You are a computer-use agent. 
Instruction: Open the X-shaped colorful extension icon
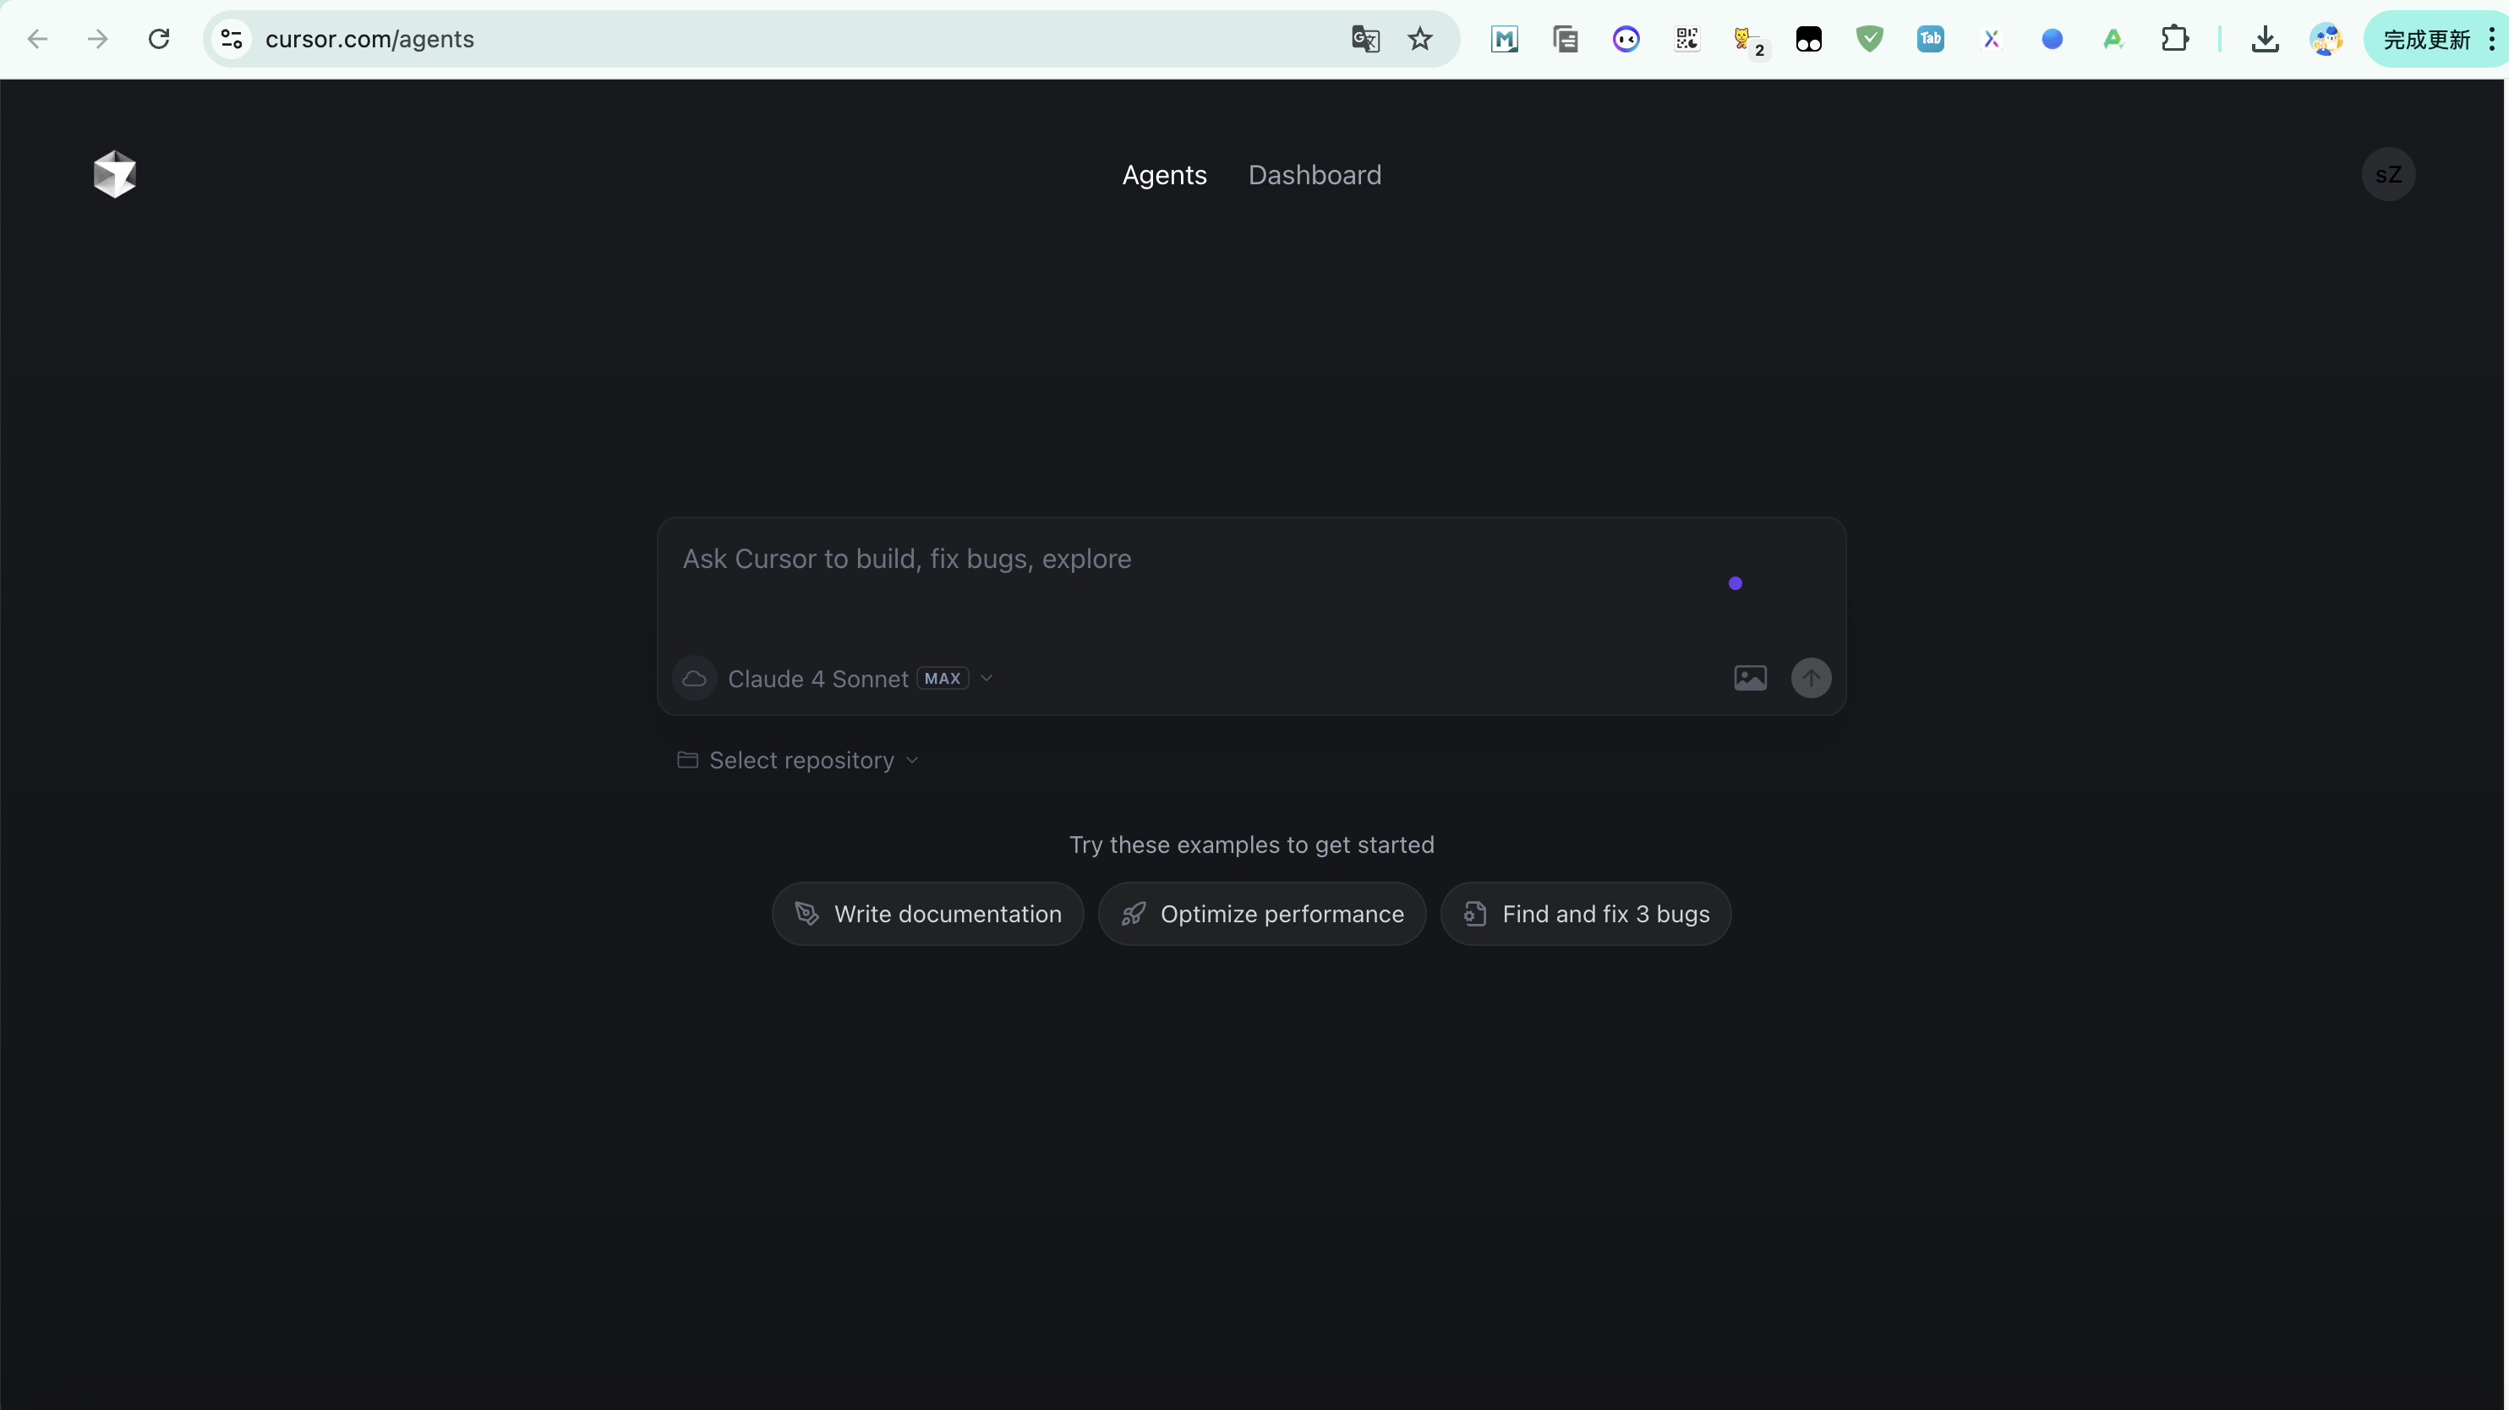(1991, 39)
